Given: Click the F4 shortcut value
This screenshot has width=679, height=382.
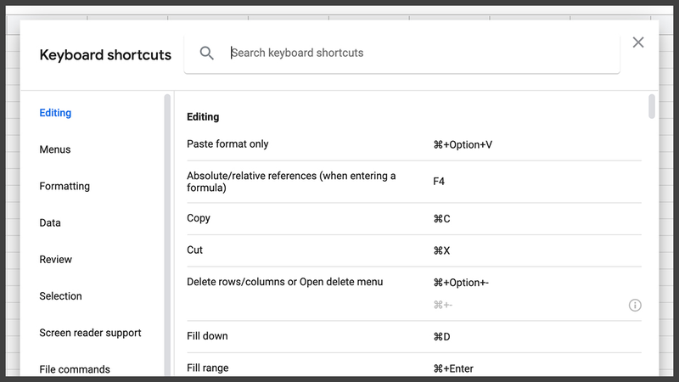Looking at the screenshot, I should pyautogui.click(x=439, y=182).
